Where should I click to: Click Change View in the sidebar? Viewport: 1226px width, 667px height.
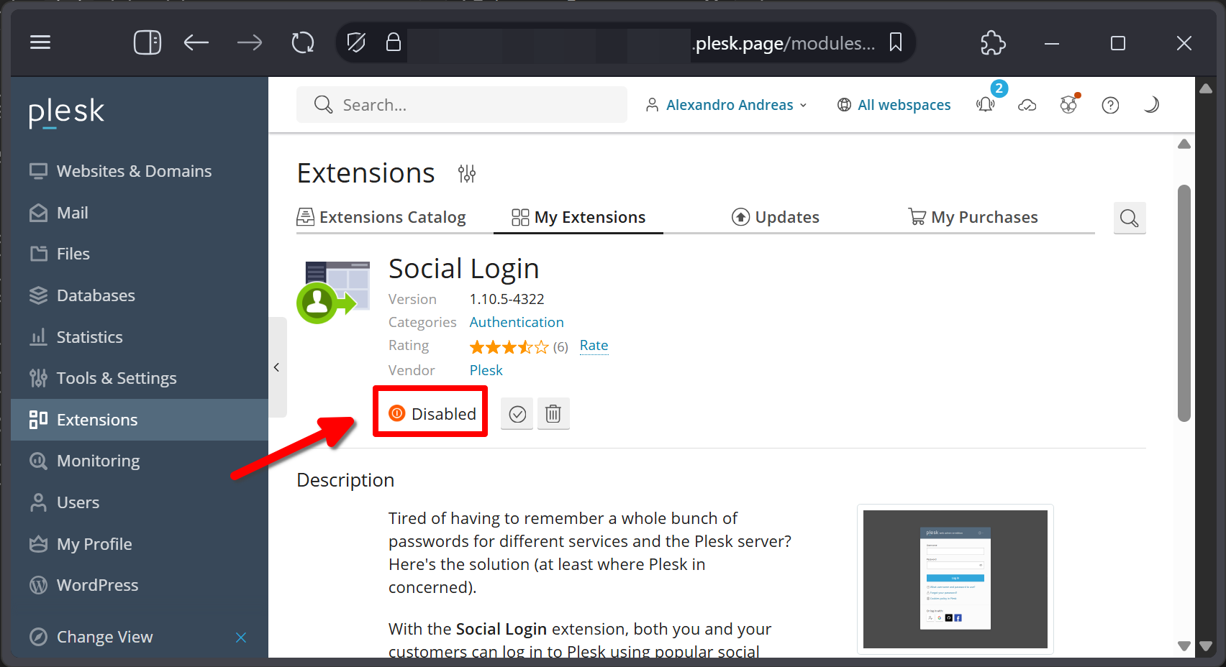(x=105, y=637)
